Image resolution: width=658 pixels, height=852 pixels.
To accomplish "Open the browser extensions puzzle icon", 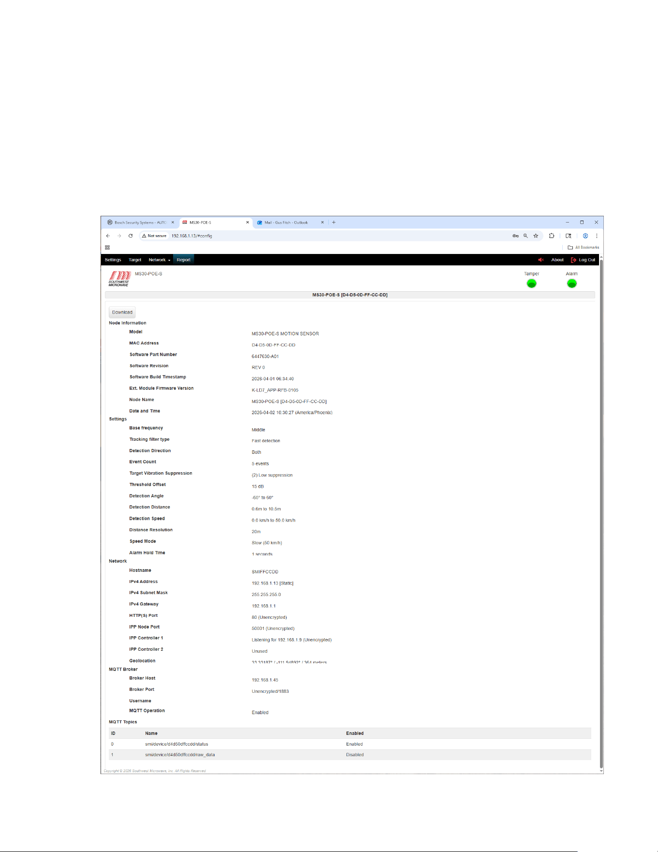I will click(551, 236).
